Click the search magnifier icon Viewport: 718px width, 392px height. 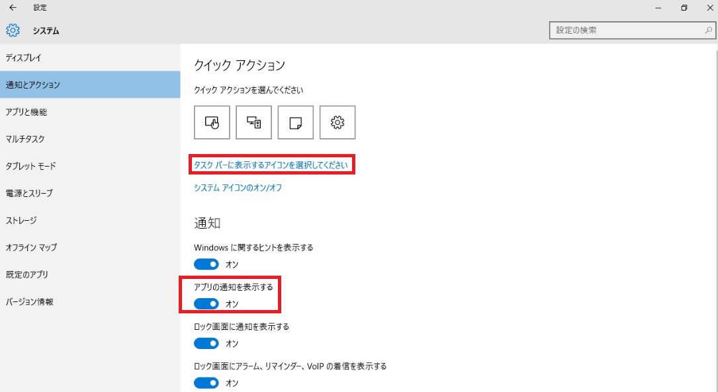708,30
